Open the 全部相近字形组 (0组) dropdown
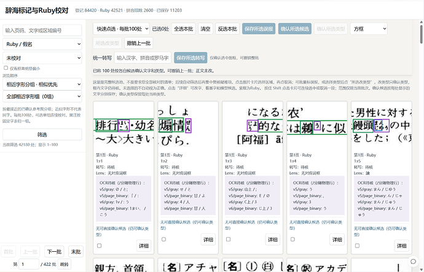Viewport: 424px width, 272px height. click(42, 96)
